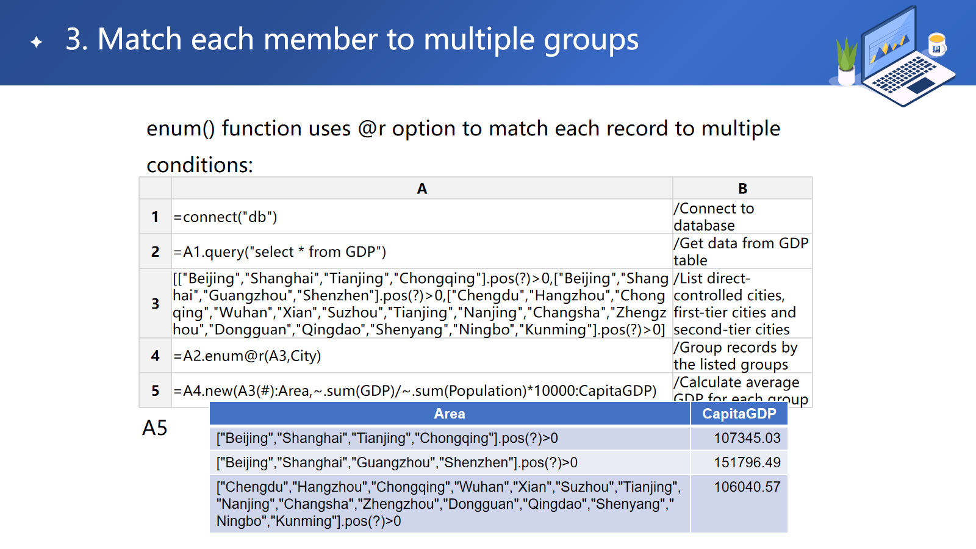
Task: Click the white star bullet in header
Action: (37, 41)
